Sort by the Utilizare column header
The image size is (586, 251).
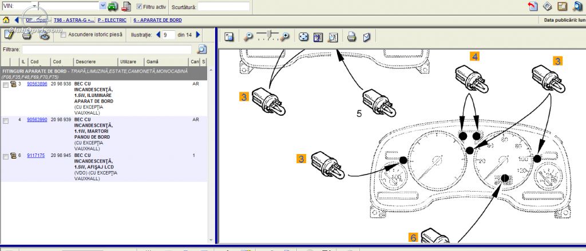coord(128,62)
